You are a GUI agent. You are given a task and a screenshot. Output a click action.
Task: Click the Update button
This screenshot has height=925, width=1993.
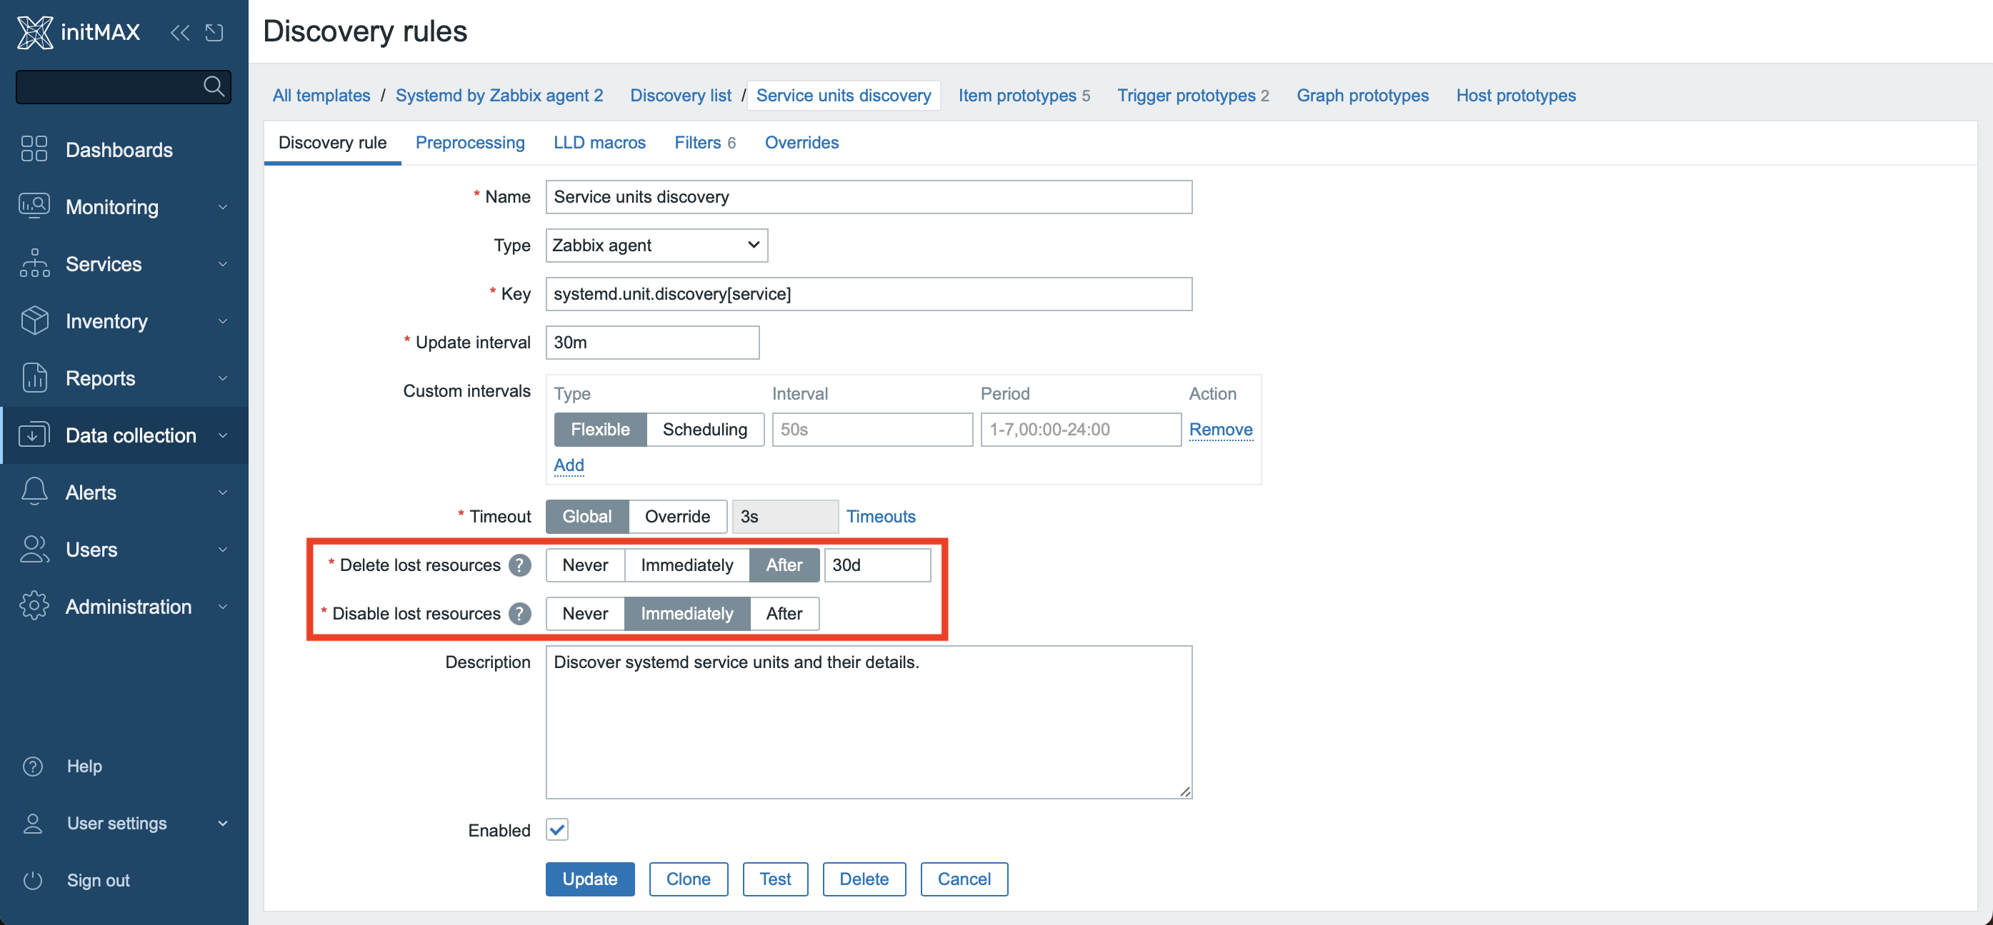589,879
